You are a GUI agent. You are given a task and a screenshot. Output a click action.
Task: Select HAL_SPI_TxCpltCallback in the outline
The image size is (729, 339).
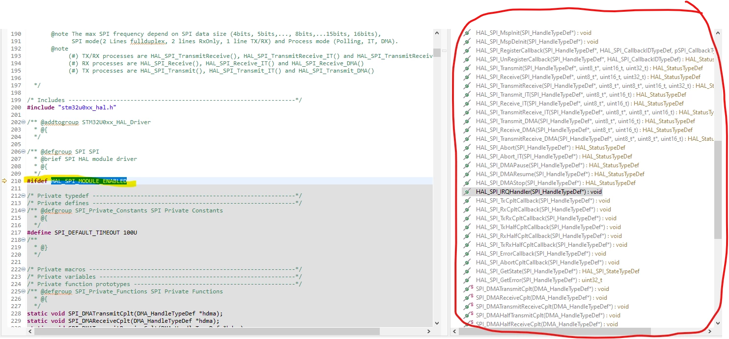coord(543,201)
